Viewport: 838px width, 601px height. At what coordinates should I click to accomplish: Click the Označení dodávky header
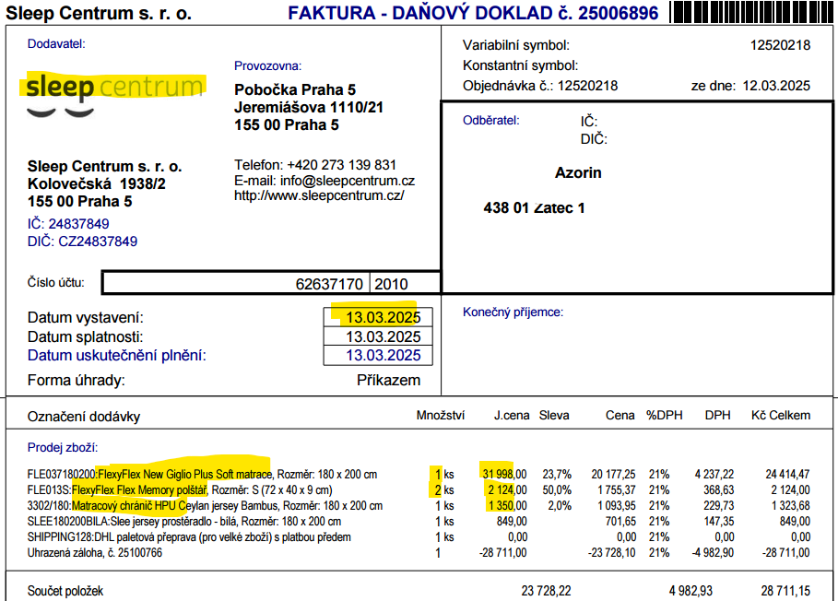(x=84, y=417)
